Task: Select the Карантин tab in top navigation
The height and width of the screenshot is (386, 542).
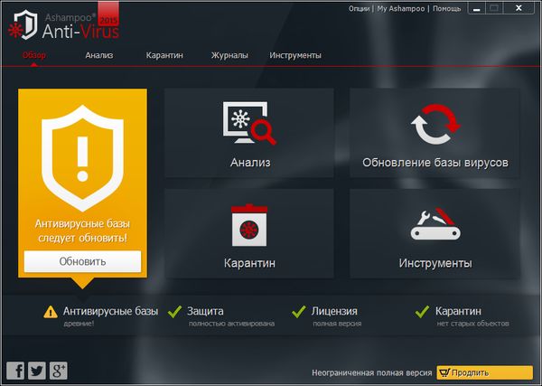Action: 164,55
